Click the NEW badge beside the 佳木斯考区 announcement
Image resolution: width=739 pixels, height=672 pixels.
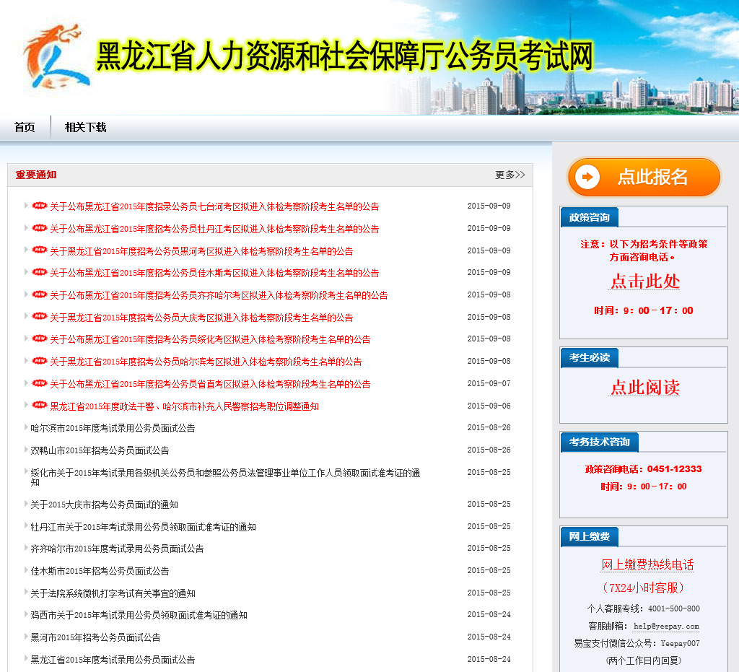pyautogui.click(x=40, y=272)
